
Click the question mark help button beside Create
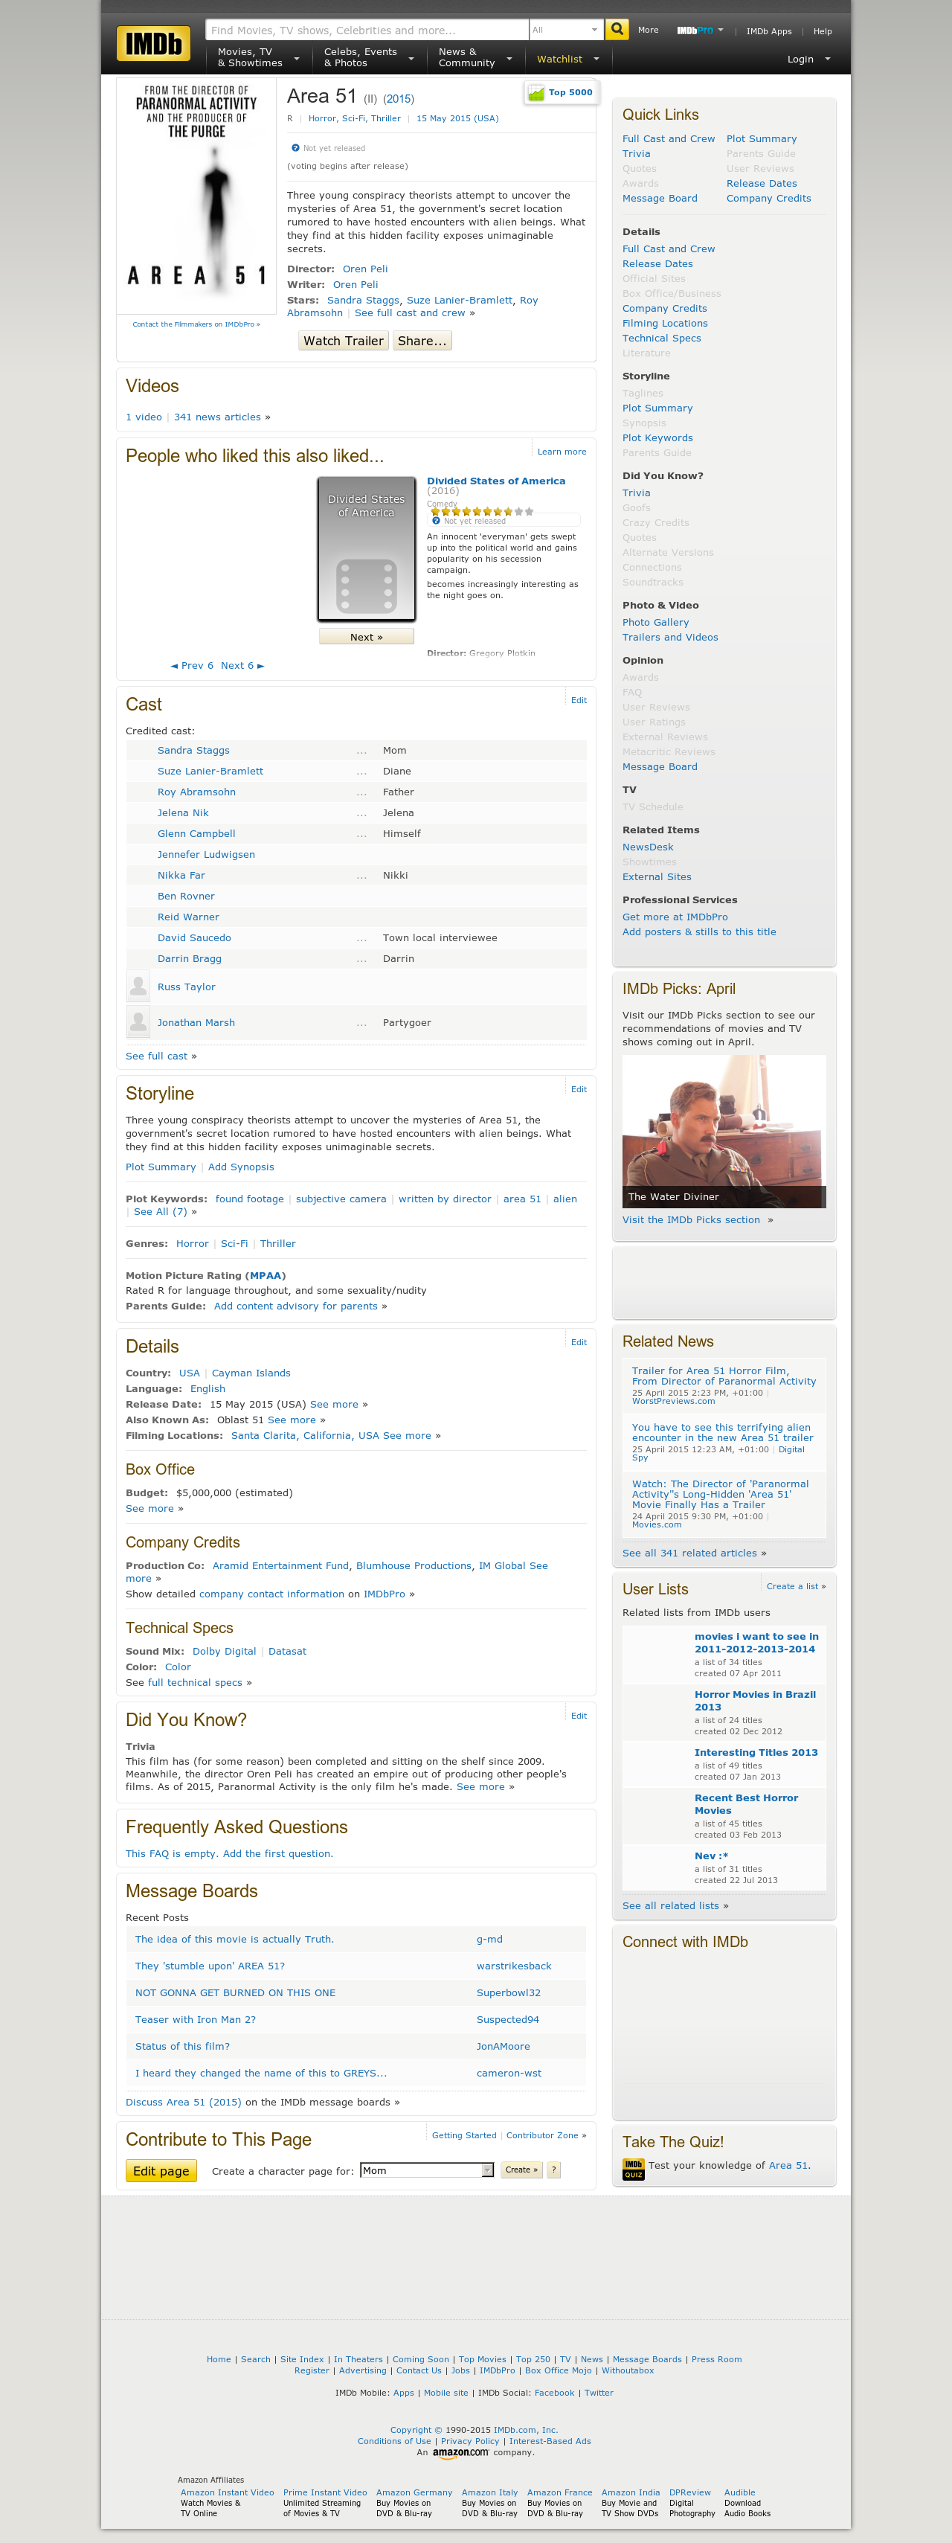(554, 2170)
